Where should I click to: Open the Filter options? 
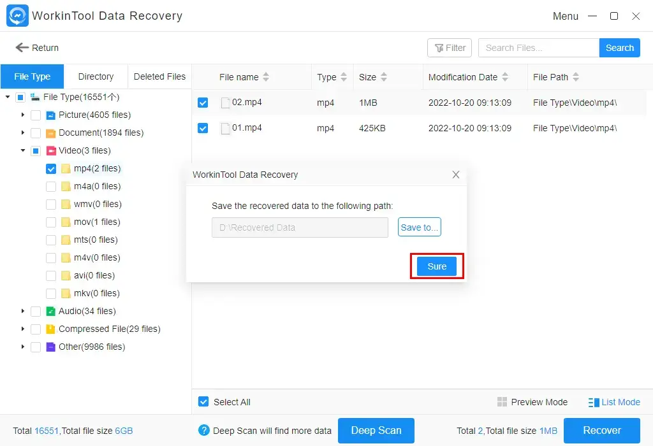[x=450, y=48]
